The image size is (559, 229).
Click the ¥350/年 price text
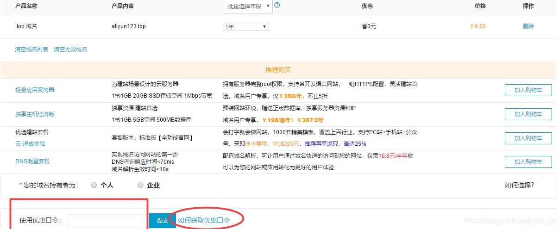[290, 96]
